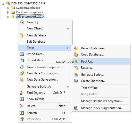132x124 pixels.
Task: Choose Create Snapshot... in Tasks submenu
Action: click(101, 81)
